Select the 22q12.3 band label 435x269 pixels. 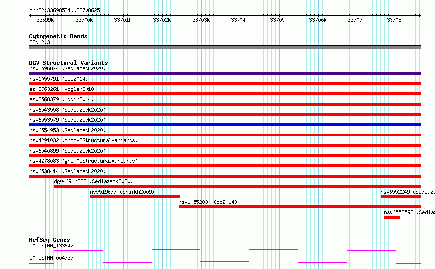(x=40, y=42)
